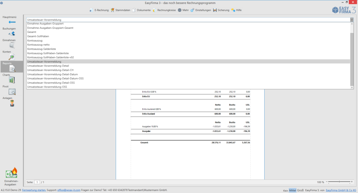Image resolution: width=358 pixels, height=193 pixels.
Task: Select Umsatzsteuer-Voranmeldung-Detail-OSS entry
Action: tap(188, 83)
